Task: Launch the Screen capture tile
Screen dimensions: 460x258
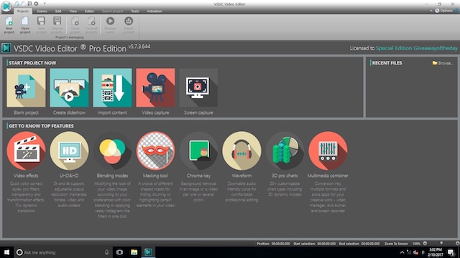Action: [x=198, y=87]
